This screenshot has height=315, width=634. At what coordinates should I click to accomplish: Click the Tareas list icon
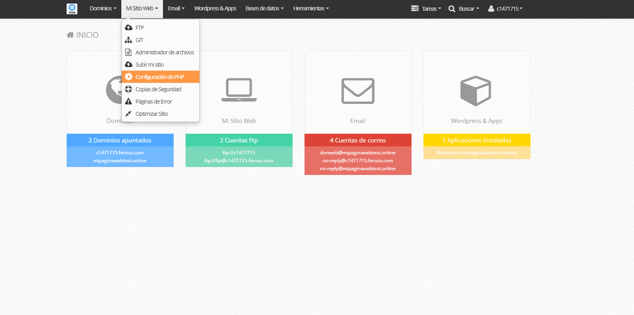[x=415, y=8]
